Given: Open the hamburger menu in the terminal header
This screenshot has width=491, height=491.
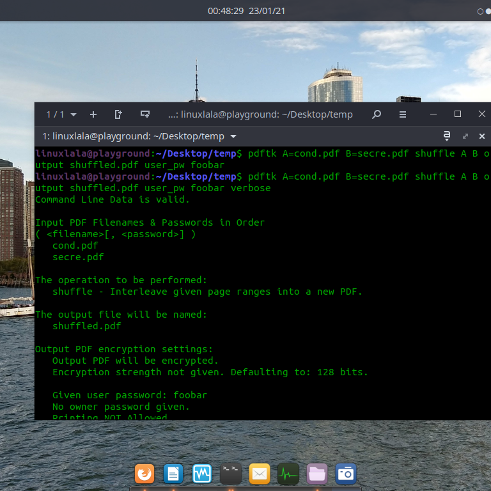Looking at the screenshot, I should pos(403,114).
